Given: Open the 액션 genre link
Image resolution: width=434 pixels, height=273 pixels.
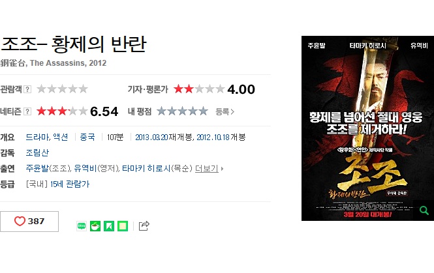Looking at the screenshot, I should tap(60, 137).
